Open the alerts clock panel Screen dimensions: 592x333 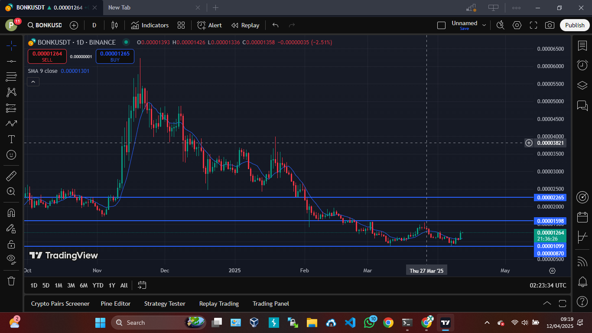[582, 65]
